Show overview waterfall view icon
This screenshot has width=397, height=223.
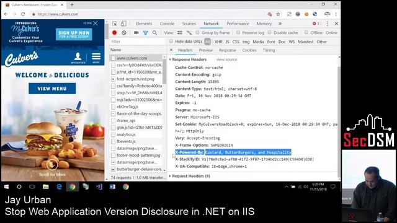pyautogui.click(x=189, y=33)
